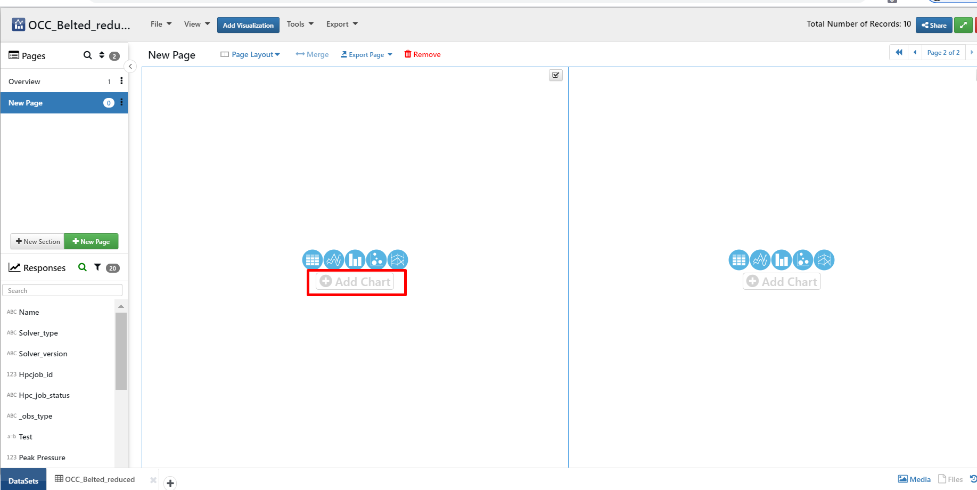Click the table chart icon in left panel
The width and height of the screenshot is (977, 490).
pyautogui.click(x=313, y=260)
